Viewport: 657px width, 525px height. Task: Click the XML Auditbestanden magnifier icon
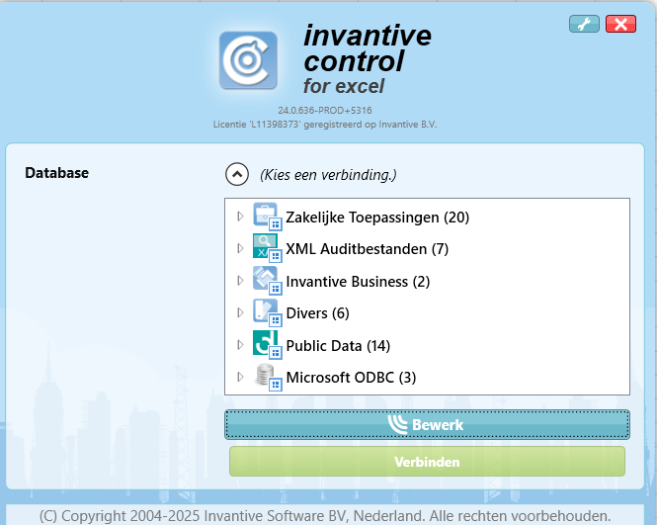click(267, 248)
